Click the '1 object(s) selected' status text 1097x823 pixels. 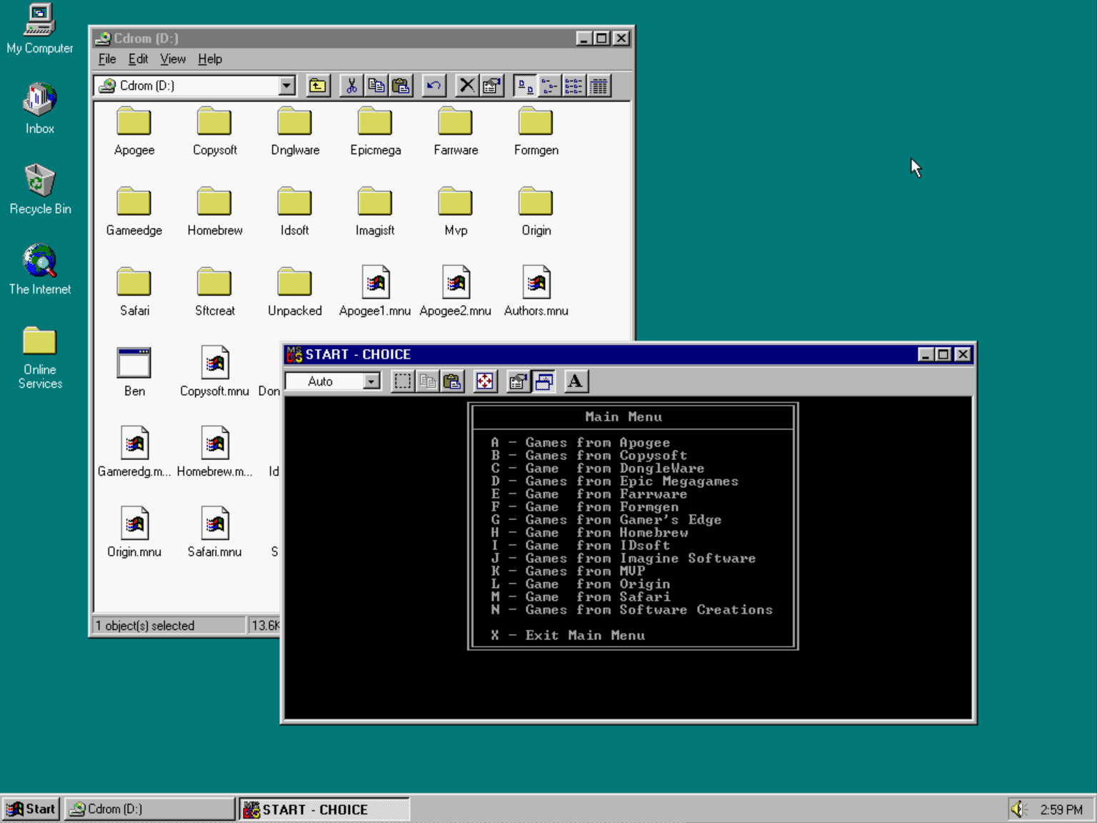click(145, 626)
